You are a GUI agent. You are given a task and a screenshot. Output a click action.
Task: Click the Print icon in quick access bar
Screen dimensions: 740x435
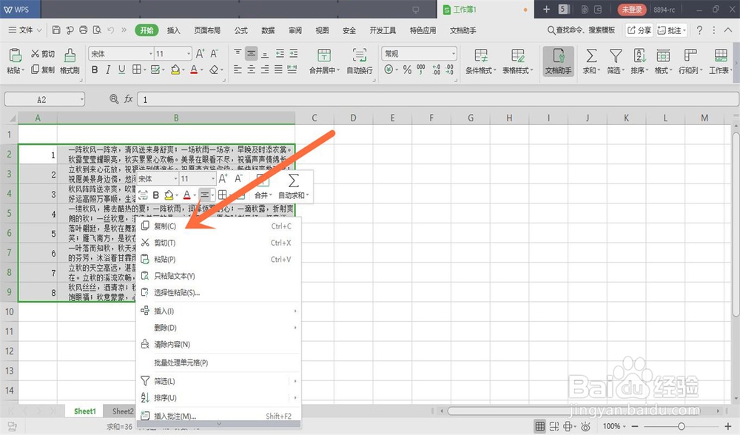[x=83, y=30]
